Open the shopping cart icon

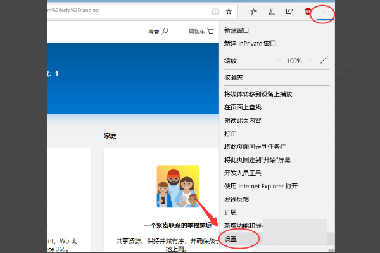point(211,32)
